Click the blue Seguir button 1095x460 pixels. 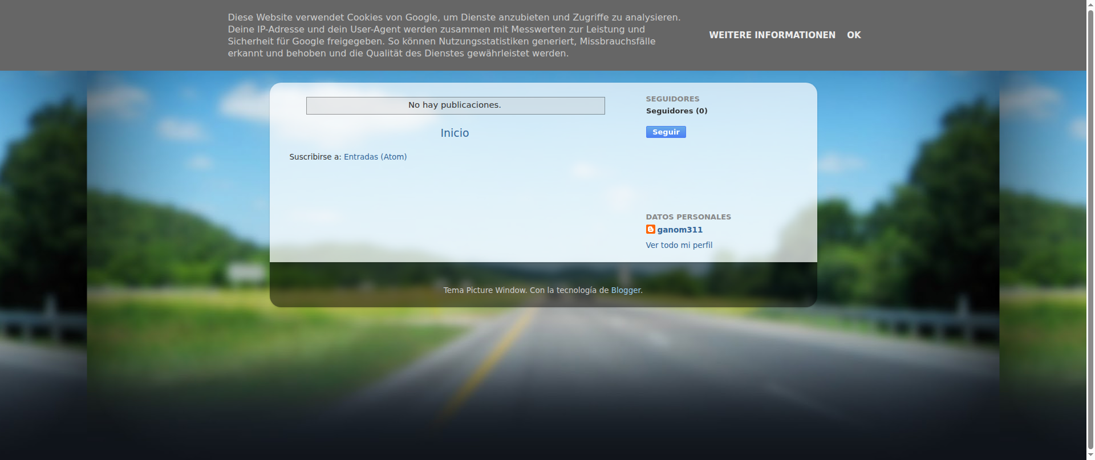click(666, 132)
